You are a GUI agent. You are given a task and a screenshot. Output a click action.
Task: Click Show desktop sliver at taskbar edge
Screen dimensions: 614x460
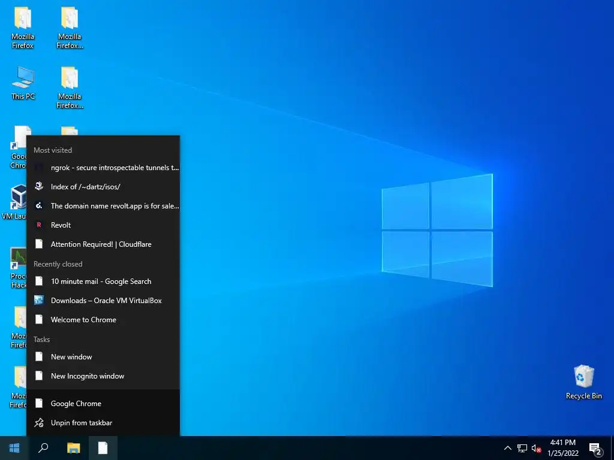[x=612, y=448]
